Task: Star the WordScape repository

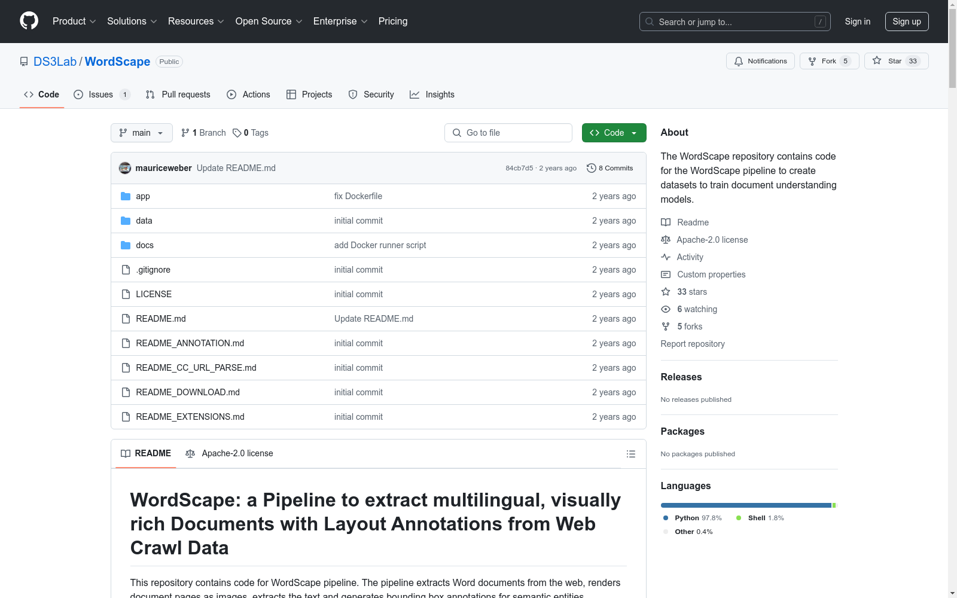Action: point(896,61)
